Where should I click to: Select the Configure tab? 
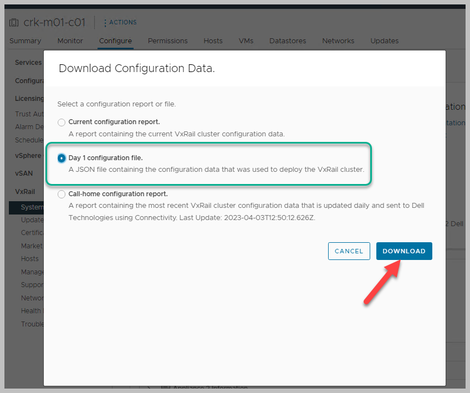pyautogui.click(x=115, y=41)
